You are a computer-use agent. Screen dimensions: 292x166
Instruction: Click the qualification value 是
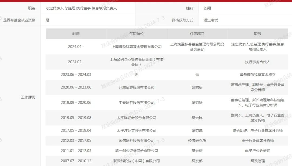[x=48, y=20]
